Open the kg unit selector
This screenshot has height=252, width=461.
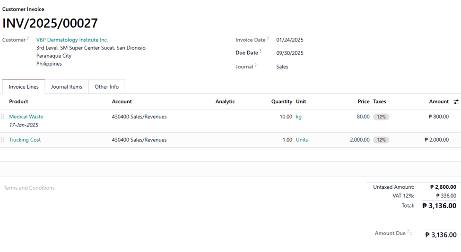[299, 117]
